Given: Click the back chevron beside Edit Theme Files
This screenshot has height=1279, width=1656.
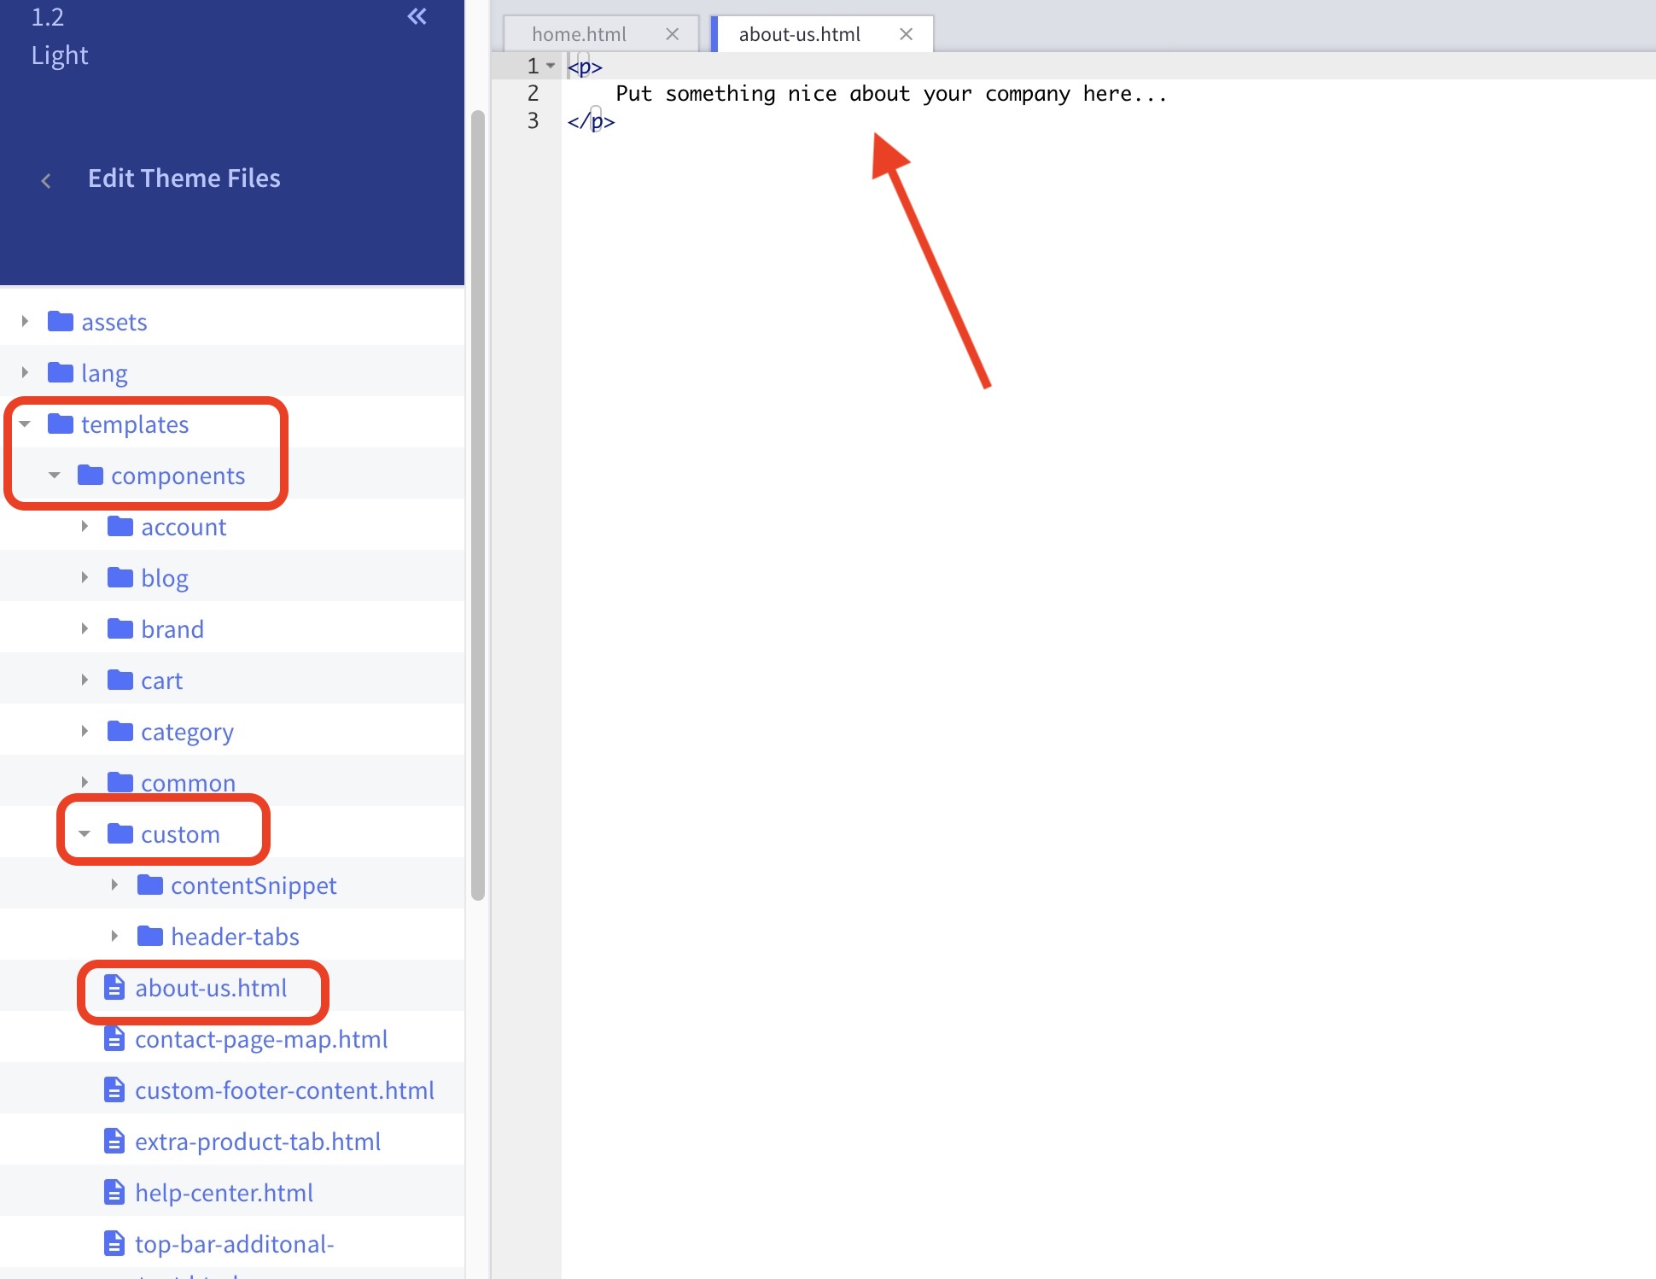Looking at the screenshot, I should (x=45, y=179).
